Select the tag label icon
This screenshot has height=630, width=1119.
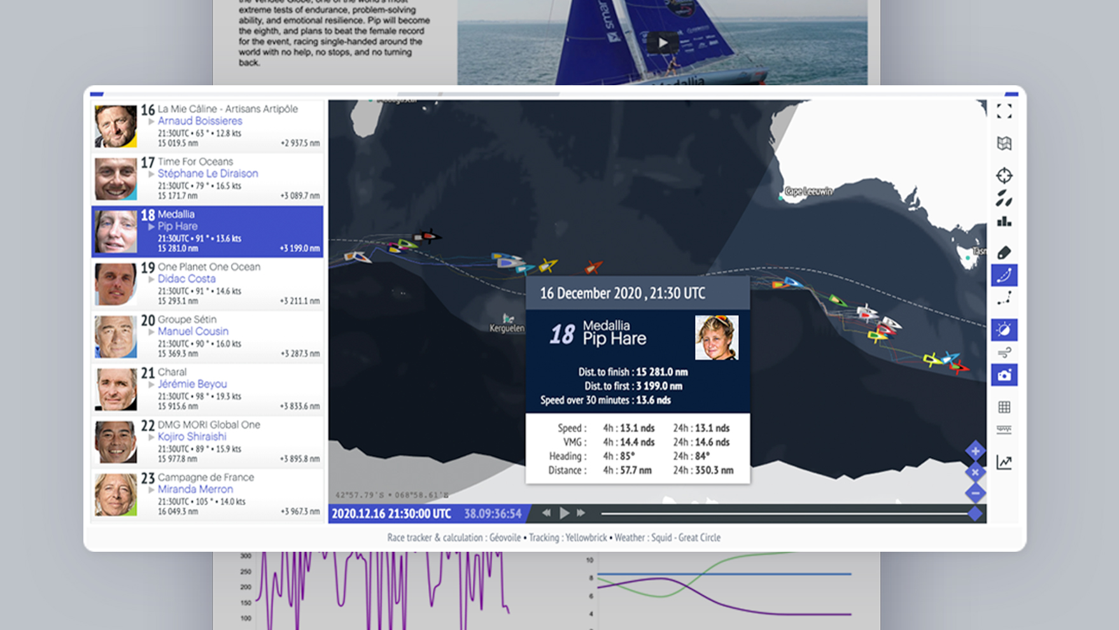[1004, 253]
